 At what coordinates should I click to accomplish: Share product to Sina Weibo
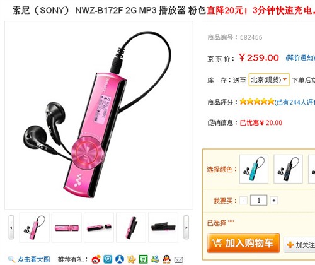tap(96, 259)
